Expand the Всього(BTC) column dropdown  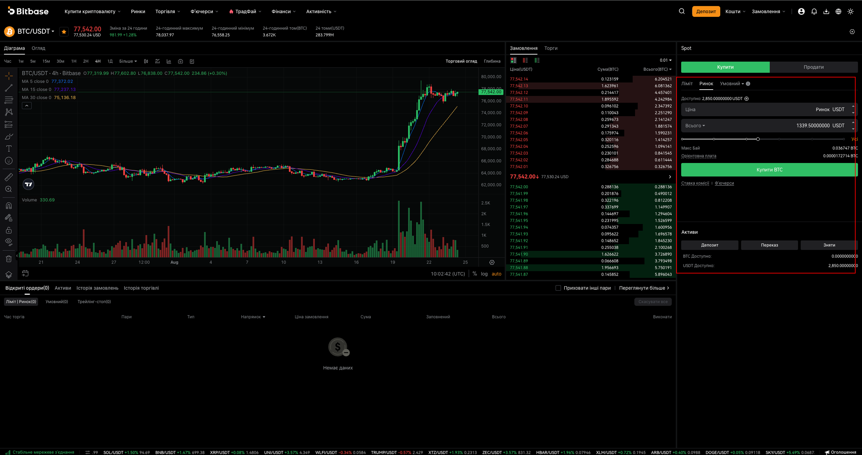tap(657, 69)
